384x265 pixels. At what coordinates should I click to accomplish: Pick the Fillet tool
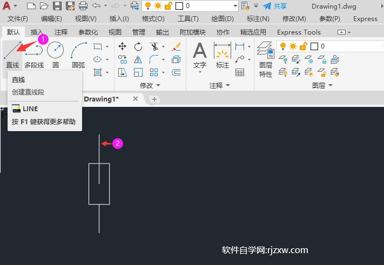click(154, 59)
